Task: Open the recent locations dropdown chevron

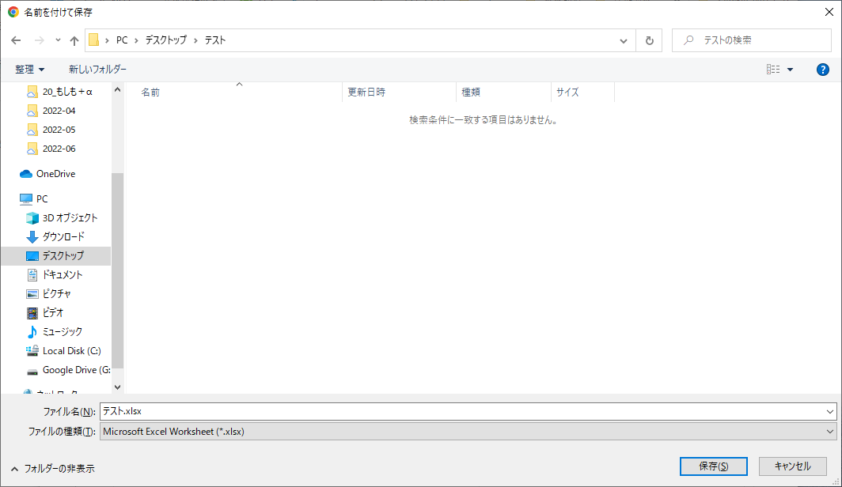Action: 58,40
